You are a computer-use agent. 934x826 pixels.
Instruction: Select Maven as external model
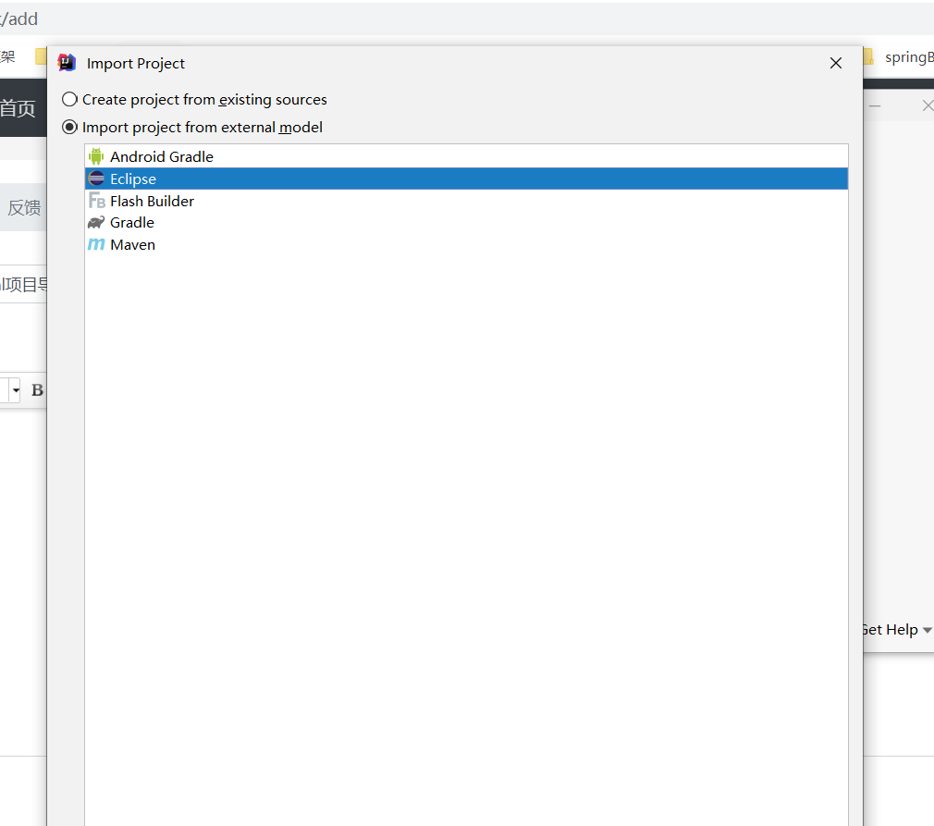466,244
